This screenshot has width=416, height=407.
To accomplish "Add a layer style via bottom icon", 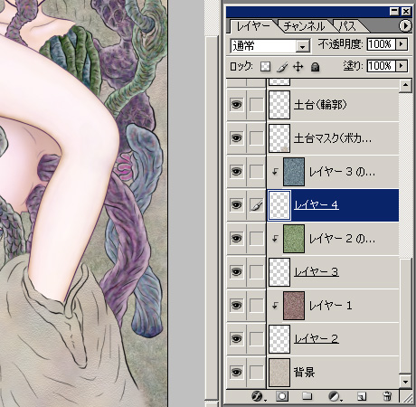I will [x=257, y=396].
